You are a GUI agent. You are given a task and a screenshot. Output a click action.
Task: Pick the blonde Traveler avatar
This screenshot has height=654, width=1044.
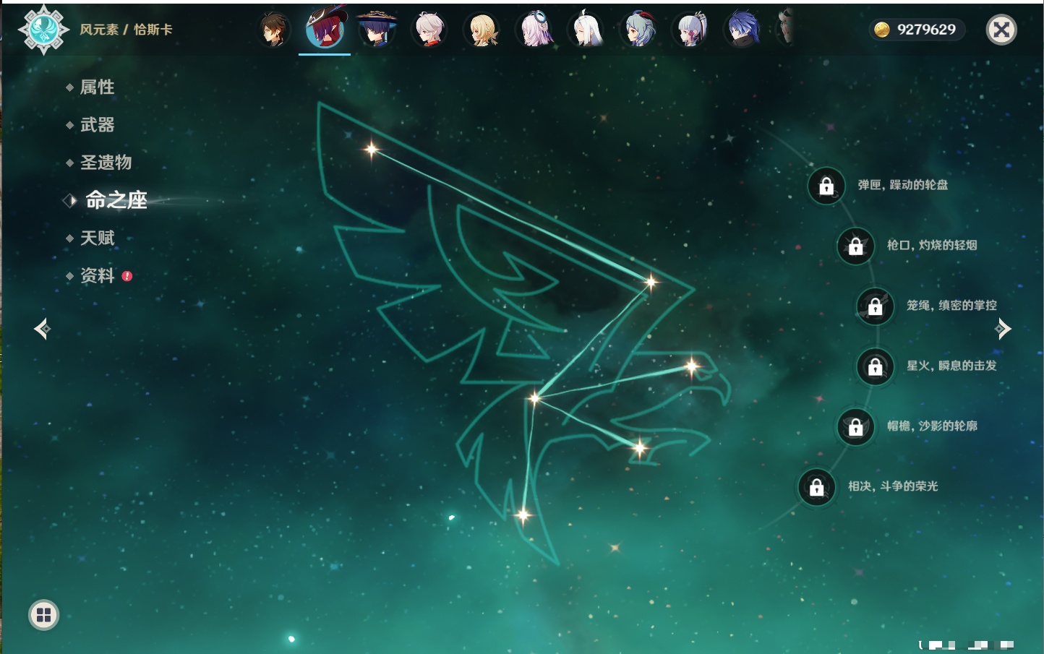click(482, 30)
